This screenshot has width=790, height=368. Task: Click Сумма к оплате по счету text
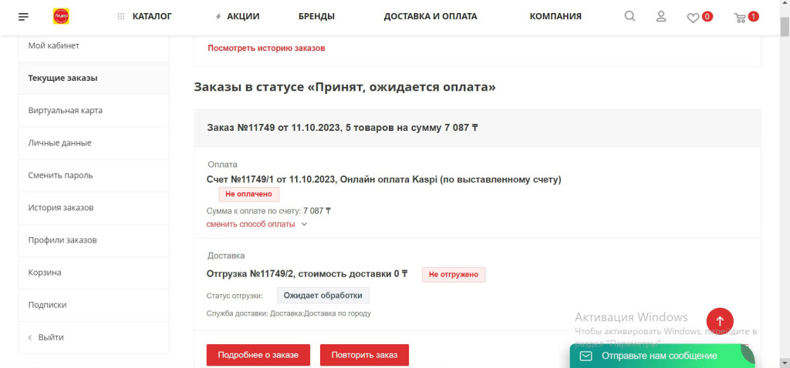tap(268, 211)
